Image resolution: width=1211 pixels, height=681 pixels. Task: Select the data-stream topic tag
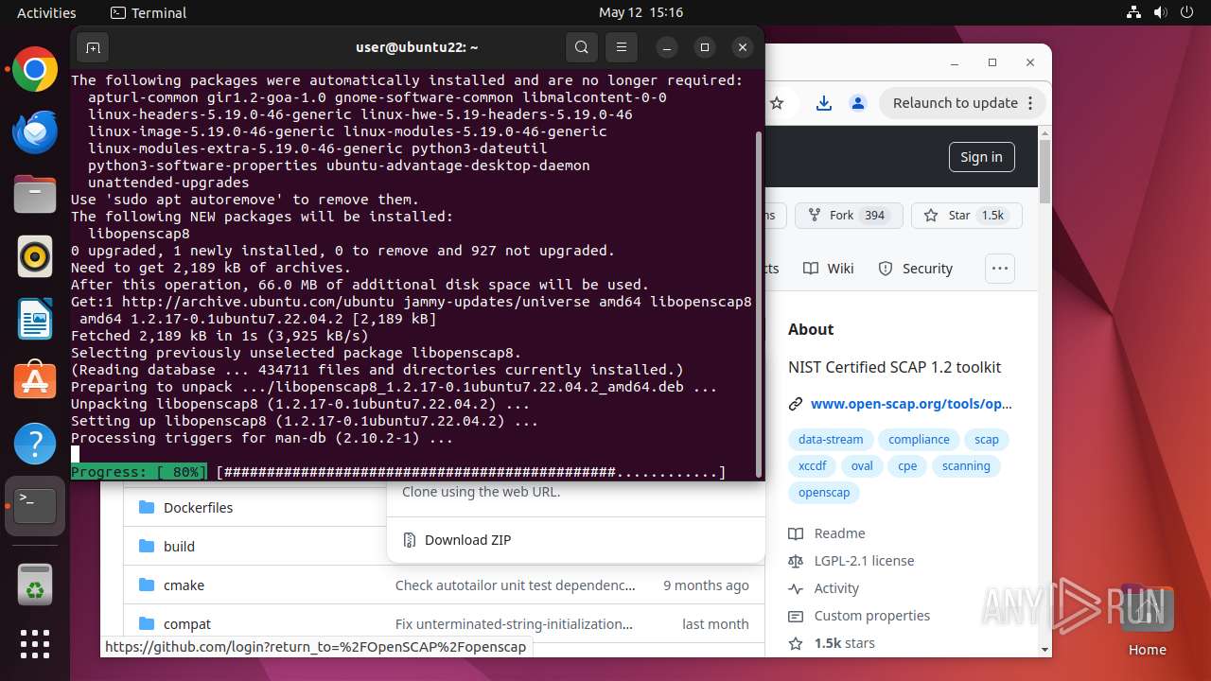pos(831,439)
